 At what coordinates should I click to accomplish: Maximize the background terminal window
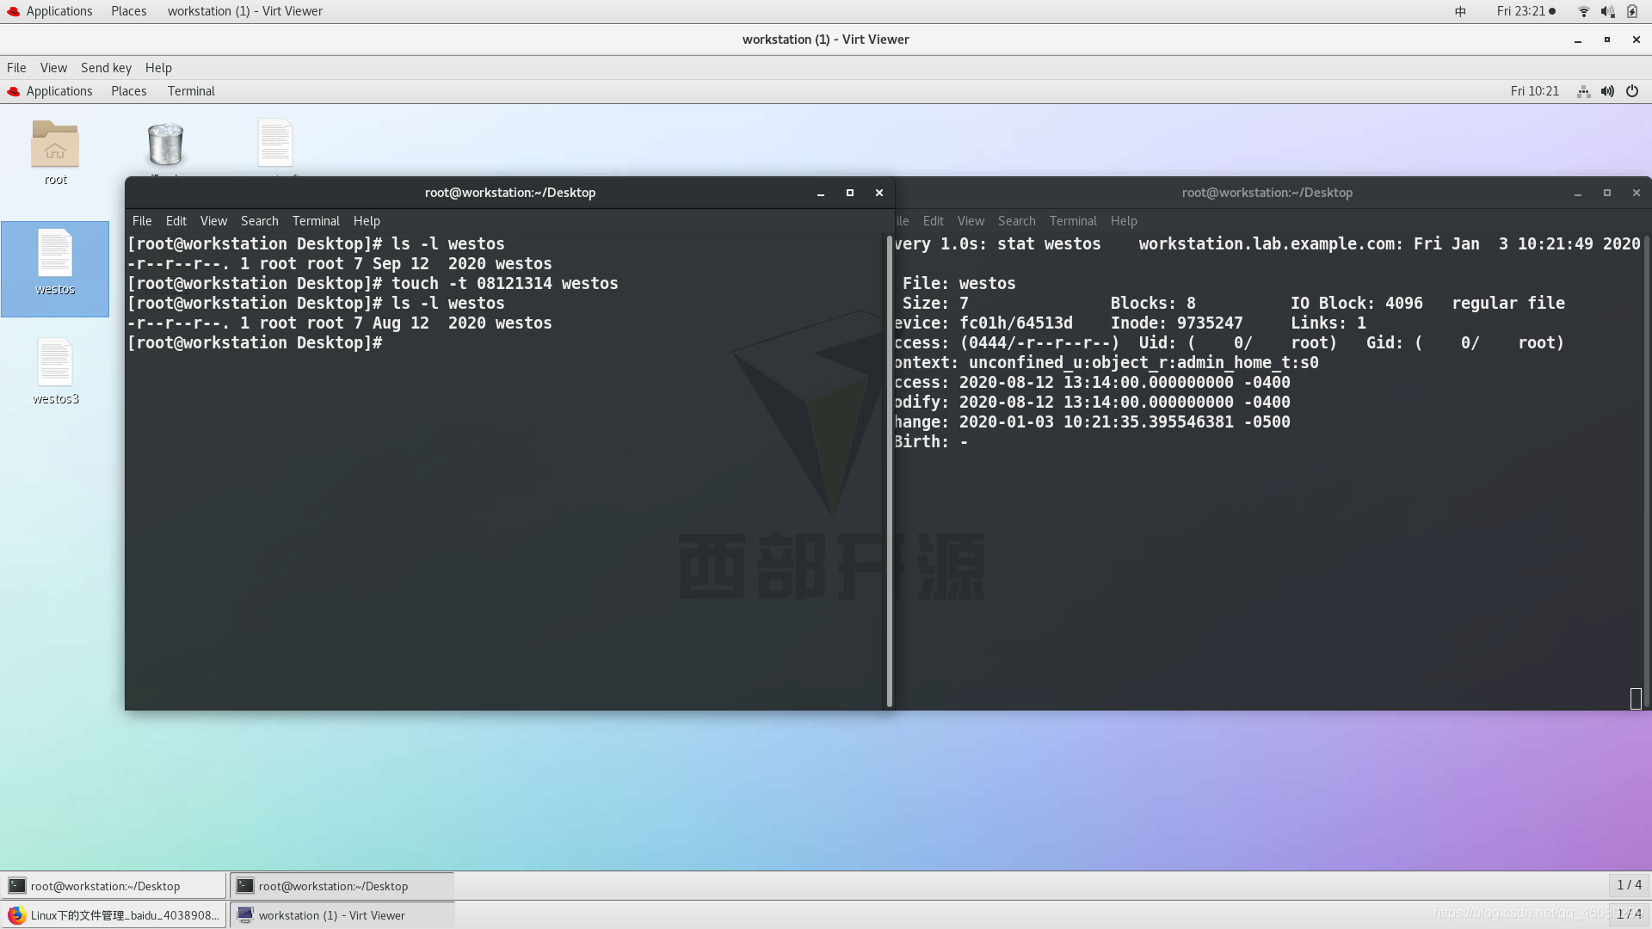click(1607, 193)
